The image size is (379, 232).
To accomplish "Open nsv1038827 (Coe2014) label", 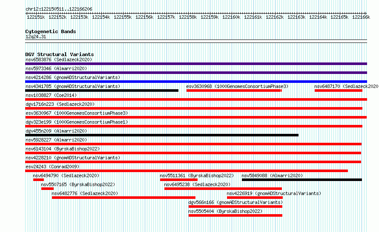I will (x=51, y=95).
